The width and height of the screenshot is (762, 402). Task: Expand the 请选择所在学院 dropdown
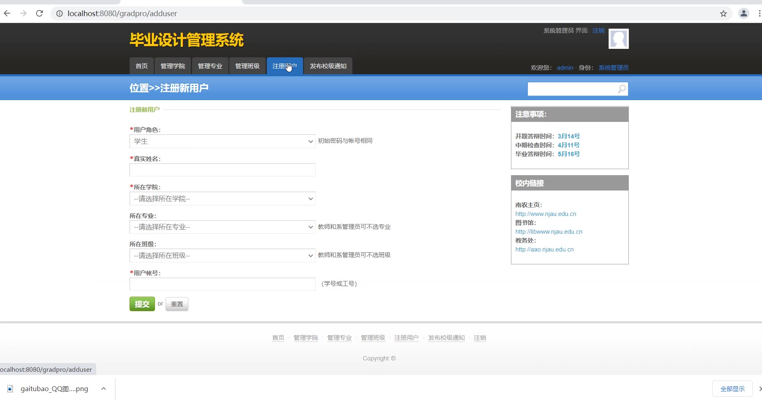222,199
